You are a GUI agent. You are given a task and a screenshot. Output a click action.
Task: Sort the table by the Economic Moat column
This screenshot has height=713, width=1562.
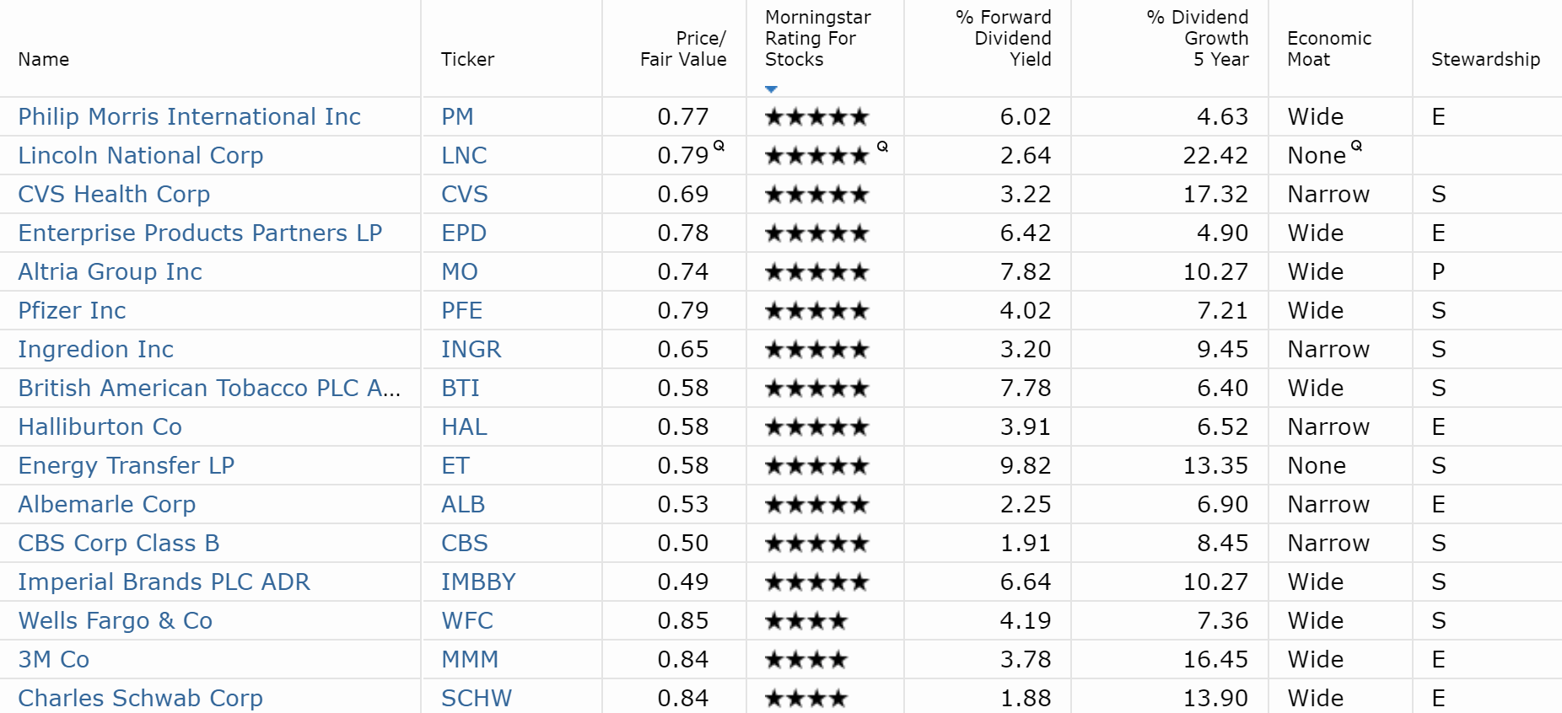point(1328,48)
